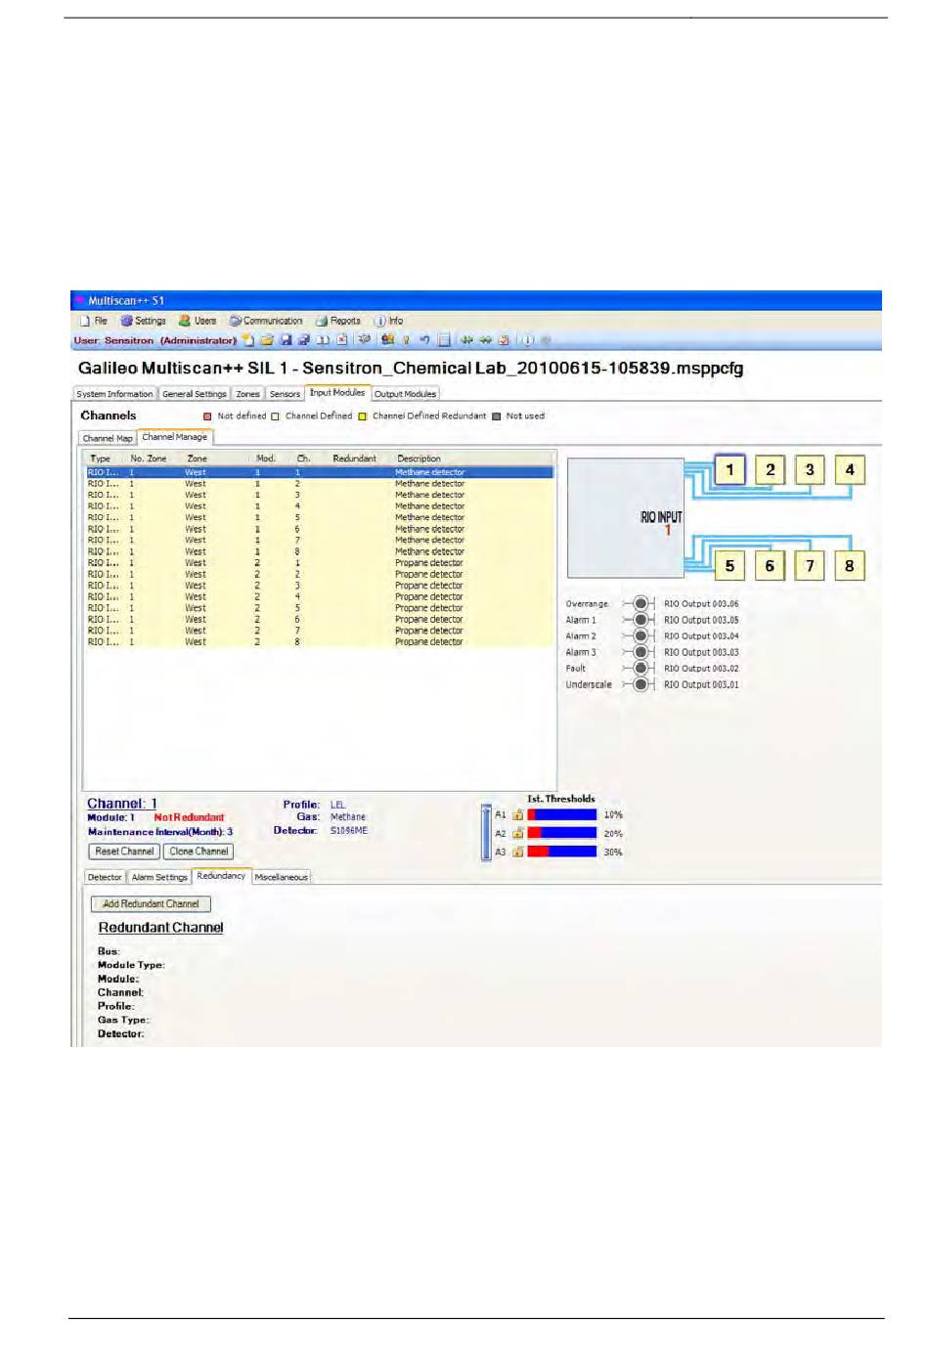
Task: Open the File menu
Action: pos(94,321)
